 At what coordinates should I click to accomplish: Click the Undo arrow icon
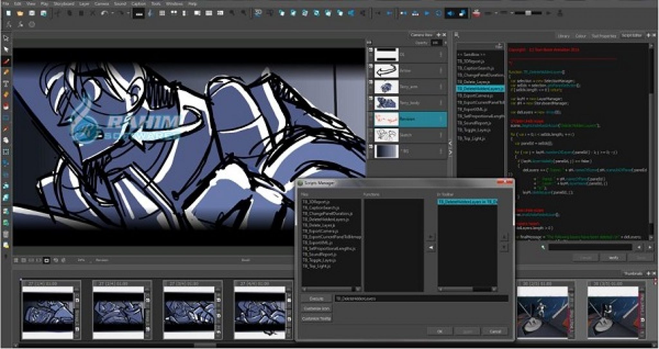coord(105,13)
